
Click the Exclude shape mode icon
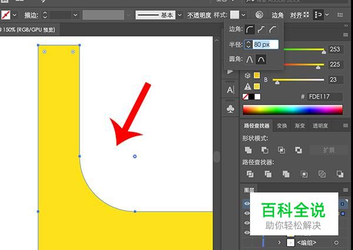tap(298, 150)
